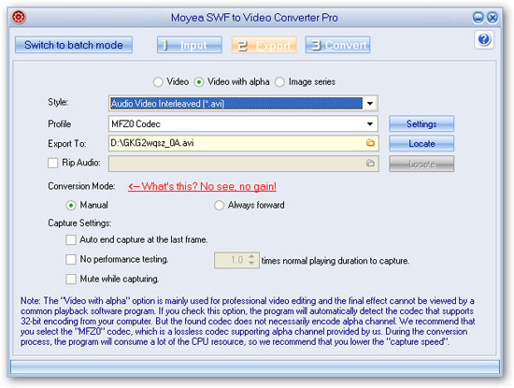This screenshot has width=514, height=388.
Task: Click the folder icon in Export To field
Action: click(x=370, y=143)
